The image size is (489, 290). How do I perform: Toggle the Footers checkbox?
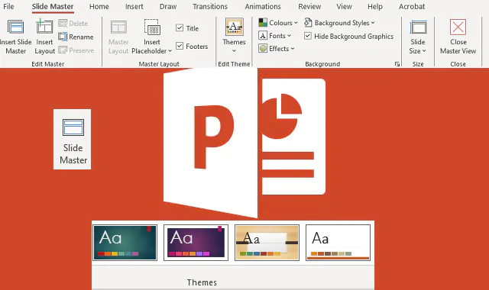(x=180, y=46)
